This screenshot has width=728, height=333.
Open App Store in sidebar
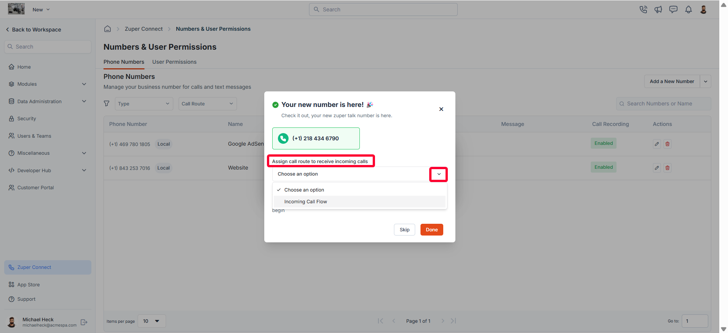coord(48,284)
